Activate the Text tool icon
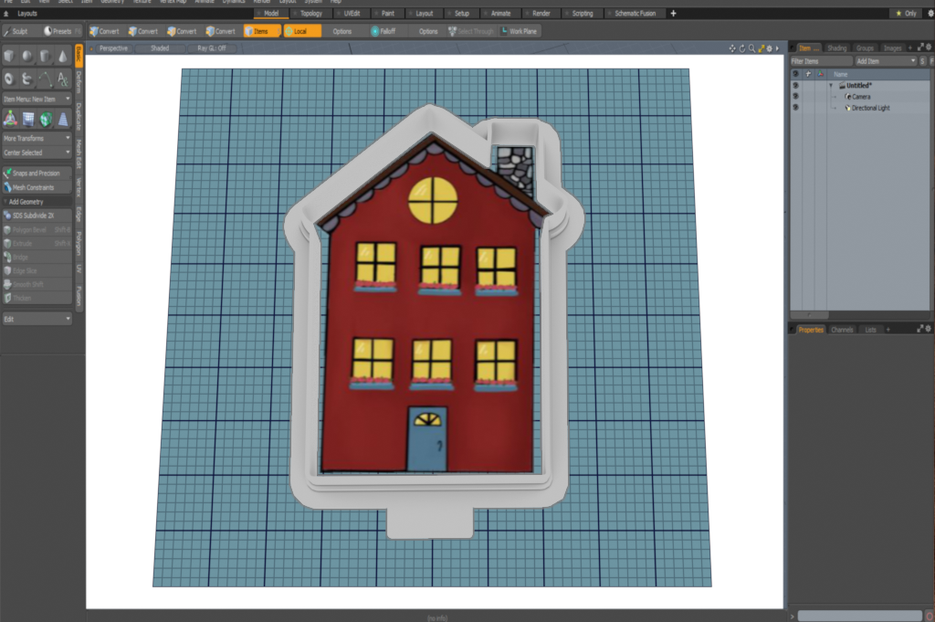 tap(62, 79)
